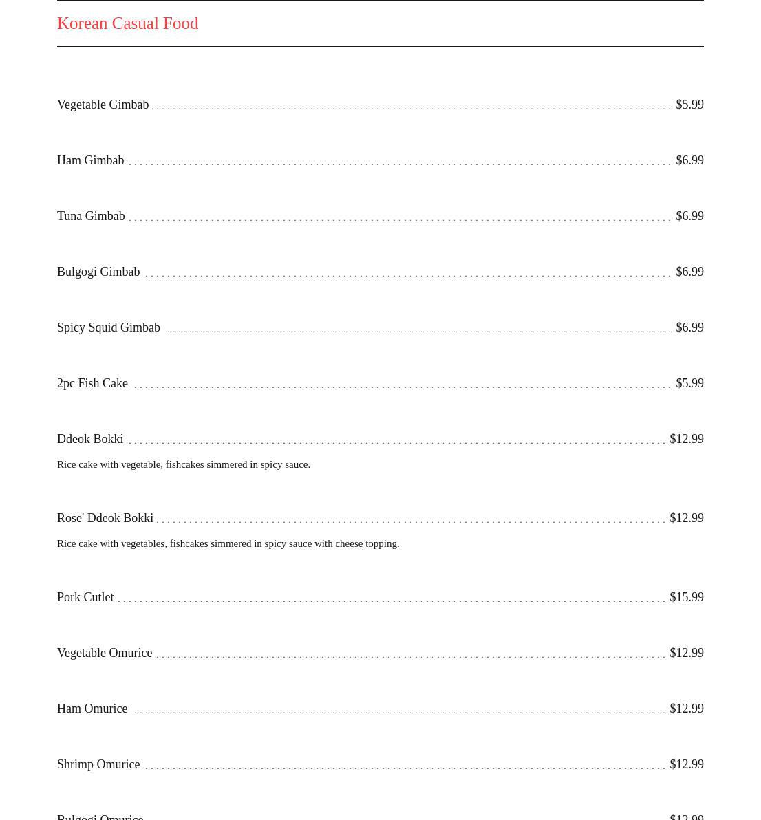
Task: Click the 2pc Fish Cake $5.99 price
Action: (x=689, y=383)
